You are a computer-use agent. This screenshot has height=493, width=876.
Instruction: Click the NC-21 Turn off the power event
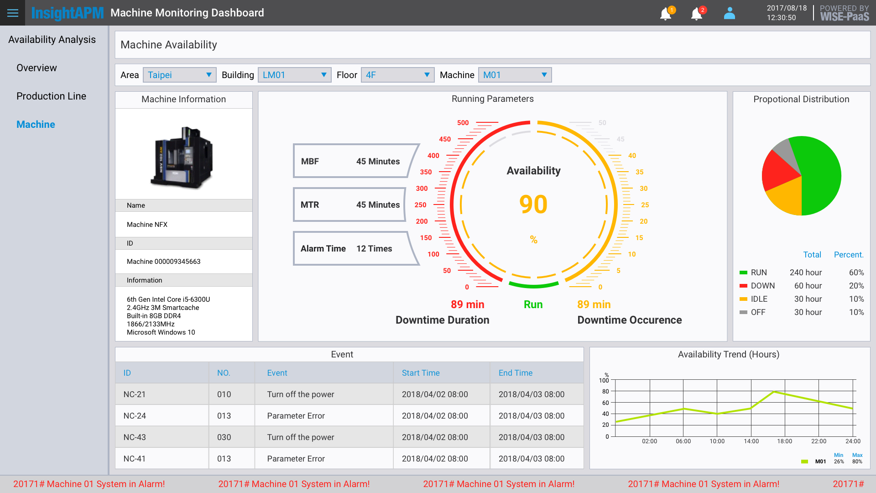[301, 394]
